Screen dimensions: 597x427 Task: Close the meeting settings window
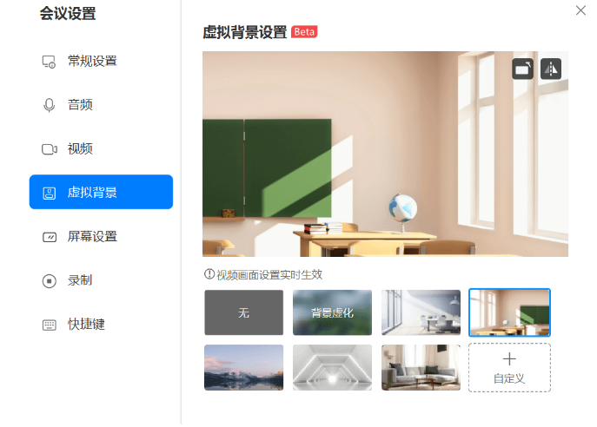pos(580,10)
